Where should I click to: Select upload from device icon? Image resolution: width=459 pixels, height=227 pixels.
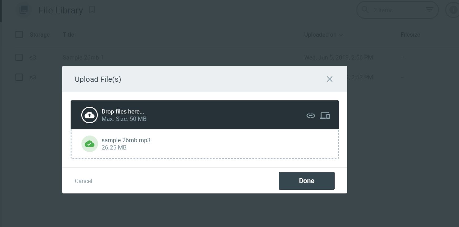point(325,115)
